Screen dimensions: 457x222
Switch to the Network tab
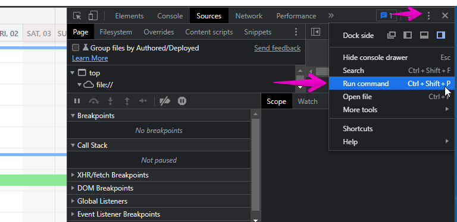pos(249,15)
